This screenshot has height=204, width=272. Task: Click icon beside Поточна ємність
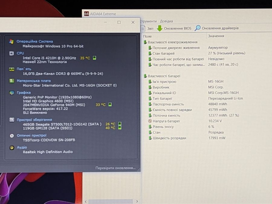[150, 115]
